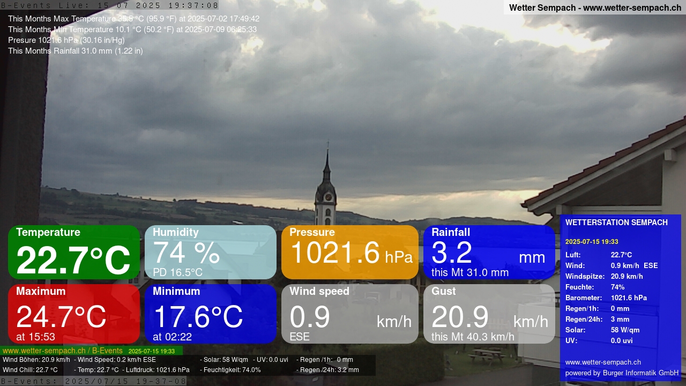The height and width of the screenshot is (386, 686).
Task: Click the Presure 1021.6 hPa text line
Action: click(66, 40)
